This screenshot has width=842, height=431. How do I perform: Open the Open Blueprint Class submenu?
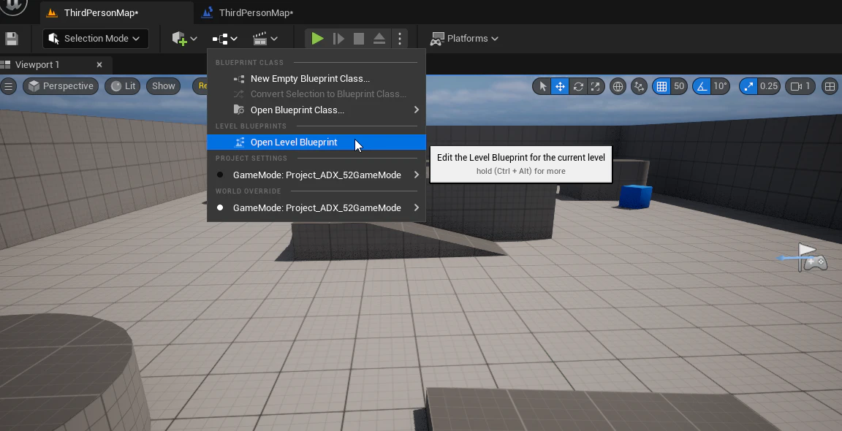click(x=316, y=110)
